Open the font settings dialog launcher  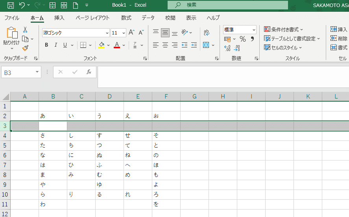(x=145, y=58)
